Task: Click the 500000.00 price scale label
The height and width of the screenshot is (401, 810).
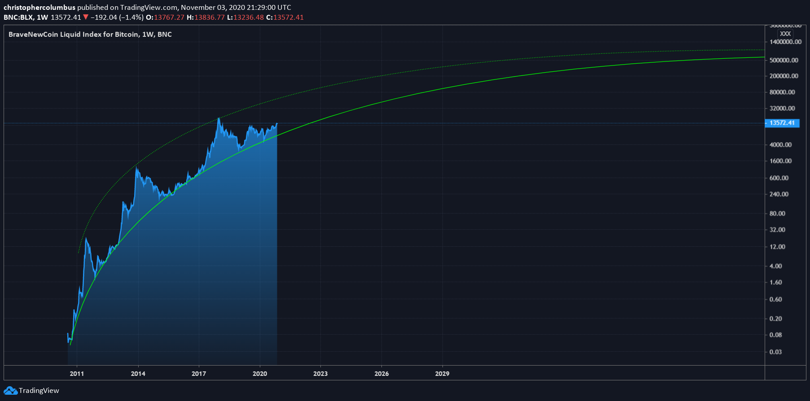Action: tap(784, 60)
